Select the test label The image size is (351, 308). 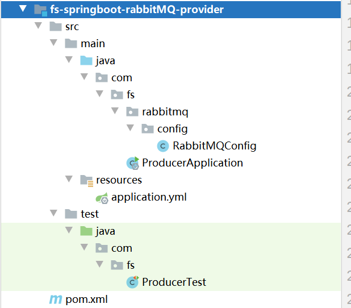[90, 214]
